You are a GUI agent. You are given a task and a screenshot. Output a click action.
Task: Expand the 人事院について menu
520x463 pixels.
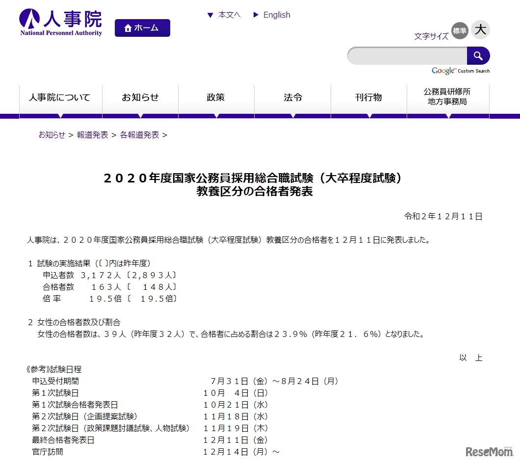click(x=60, y=98)
